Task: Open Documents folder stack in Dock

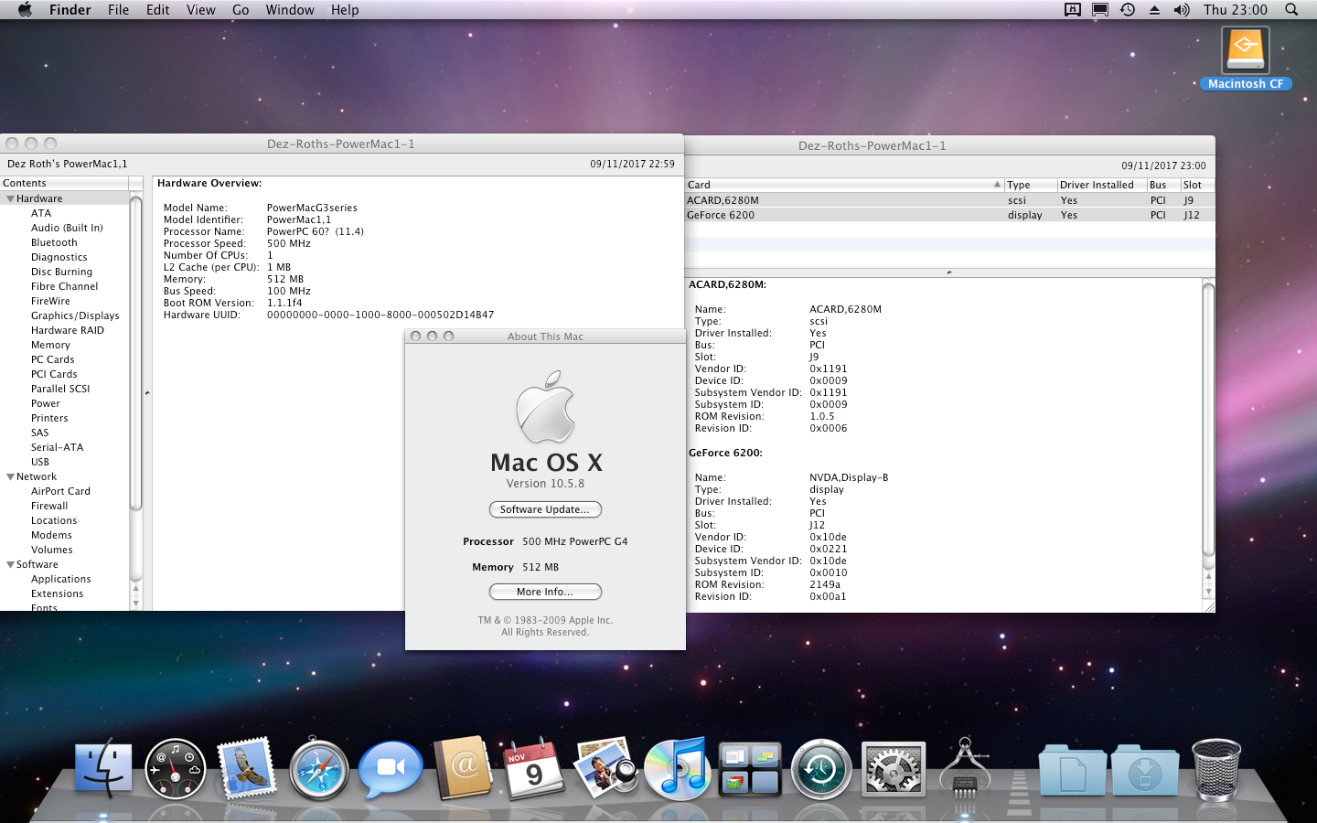Action: click(1072, 770)
